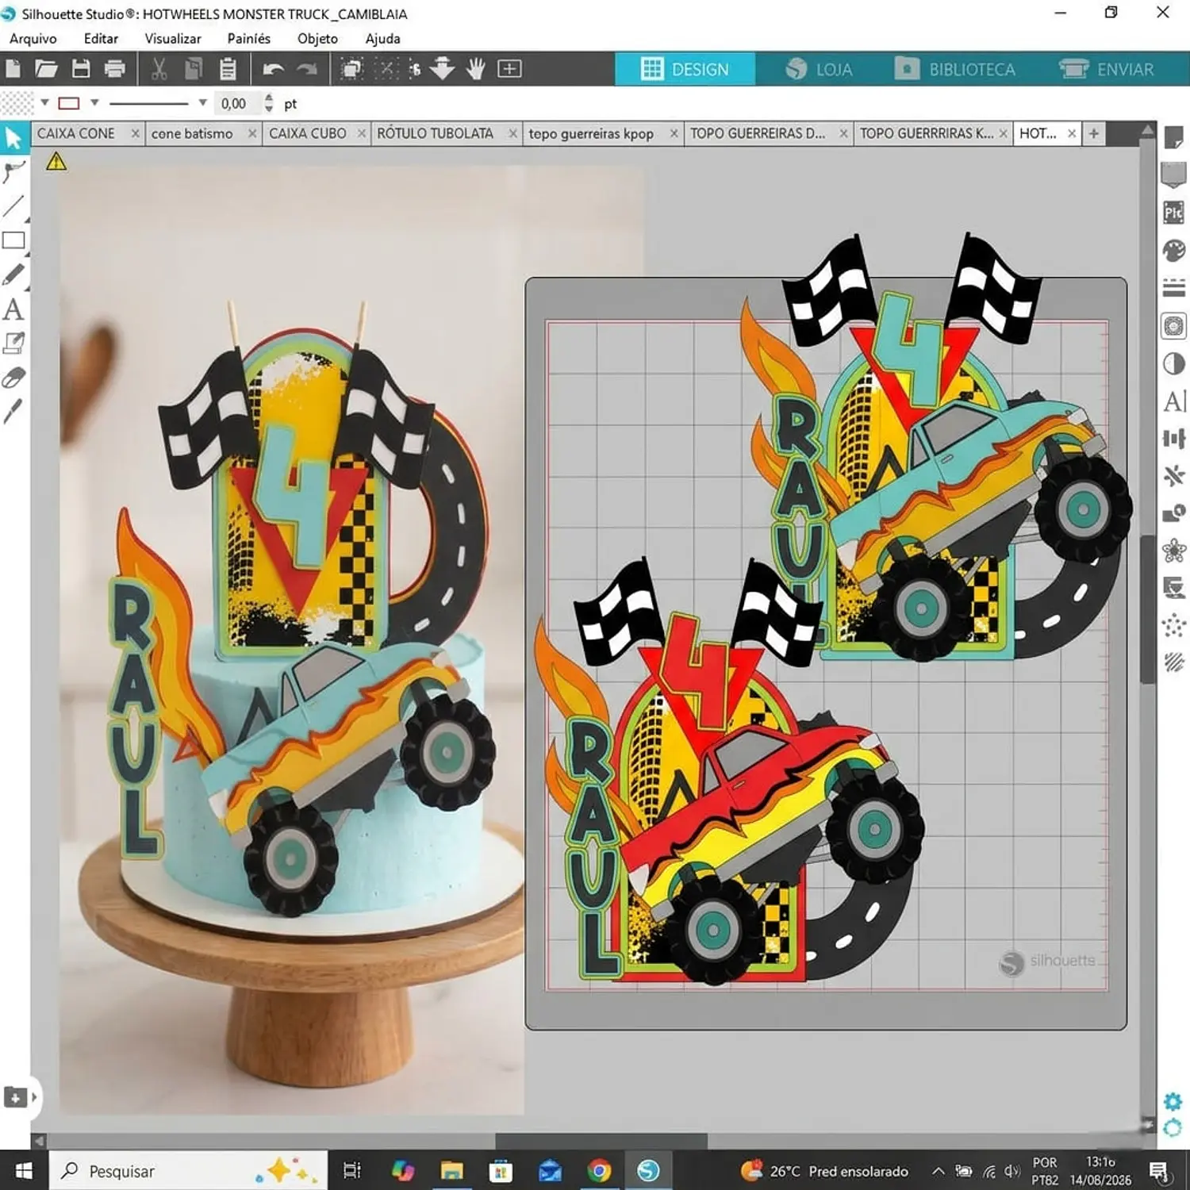Click the horizontal scrollbar thumb
This screenshot has width=1190, height=1190.
click(x=601, y=1141)
